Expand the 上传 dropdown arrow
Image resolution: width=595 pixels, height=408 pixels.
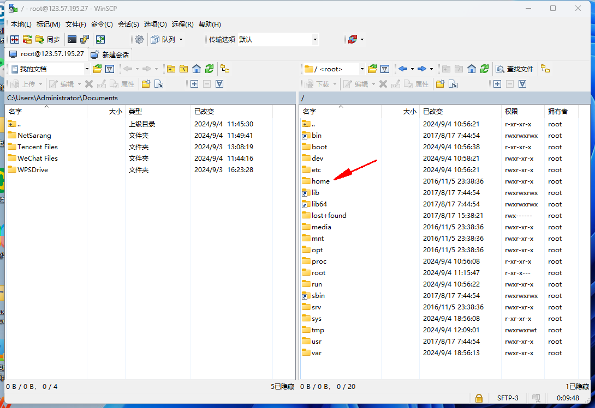[40, 84]
